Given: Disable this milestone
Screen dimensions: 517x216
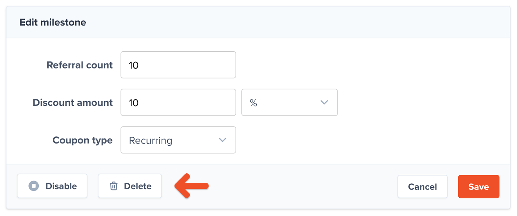Looking at the screenshot, I should (52, 186).
